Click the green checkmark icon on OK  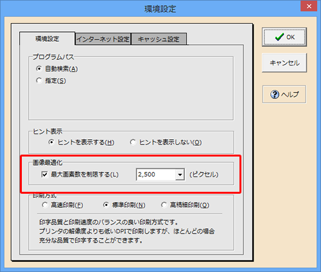[x=279, y=37]
